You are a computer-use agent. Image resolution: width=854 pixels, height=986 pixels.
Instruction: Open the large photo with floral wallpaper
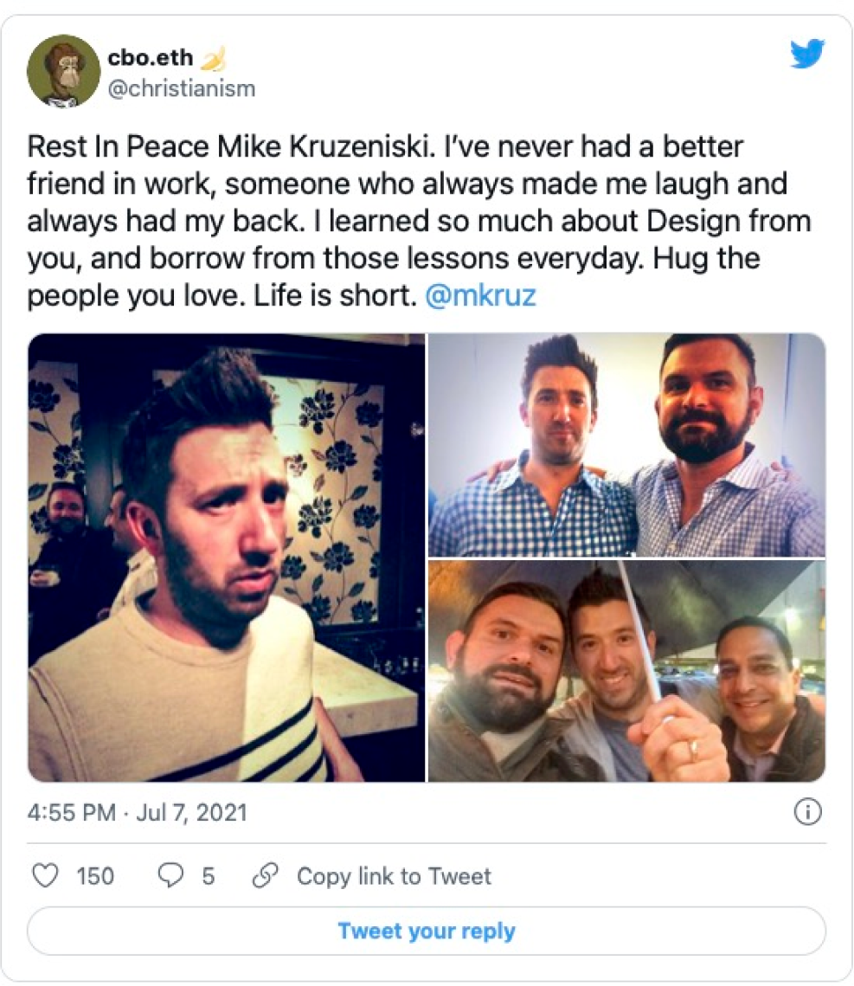pyautogui.click(x=226, y=557)
